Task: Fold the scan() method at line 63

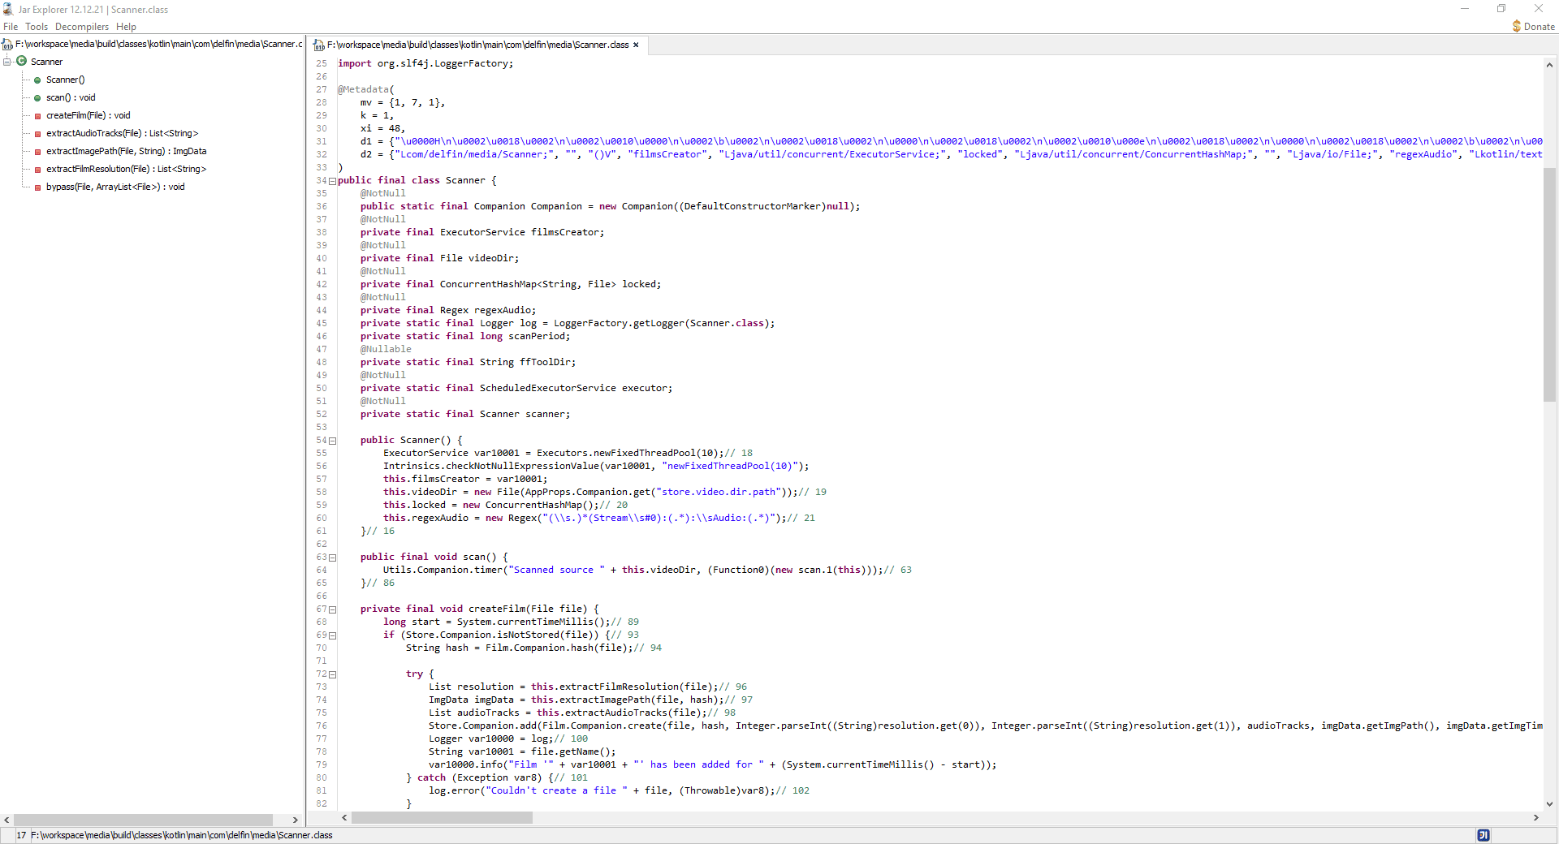Action: 332,558
